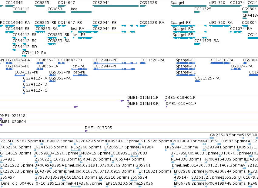Image resolution: width=258 pixels, height=188 pixels.
Task: Select the CG9853-RB transcript label
Action: coord(59,35)
